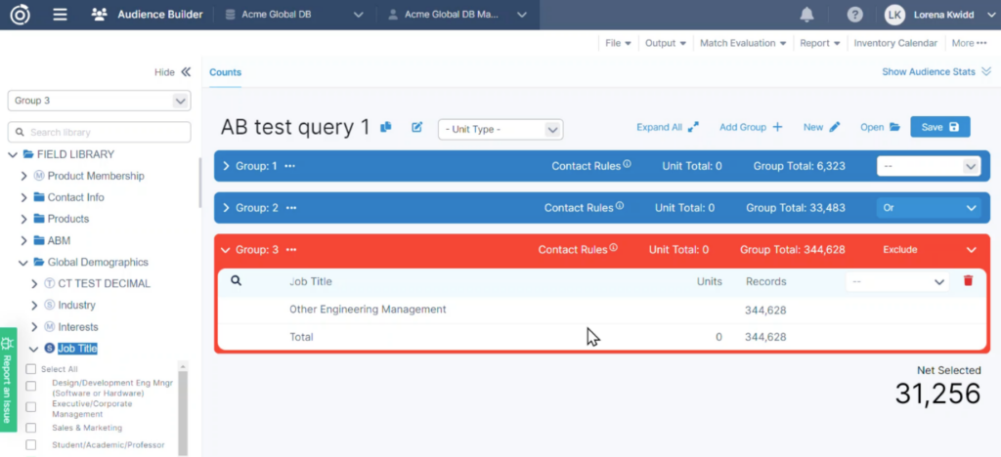Check the Select All checkbox

tap(31, 369)
